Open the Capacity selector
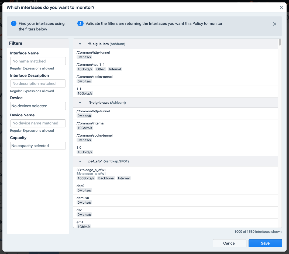Viewport: 289px width, 254px height. [x=38, y=145]
